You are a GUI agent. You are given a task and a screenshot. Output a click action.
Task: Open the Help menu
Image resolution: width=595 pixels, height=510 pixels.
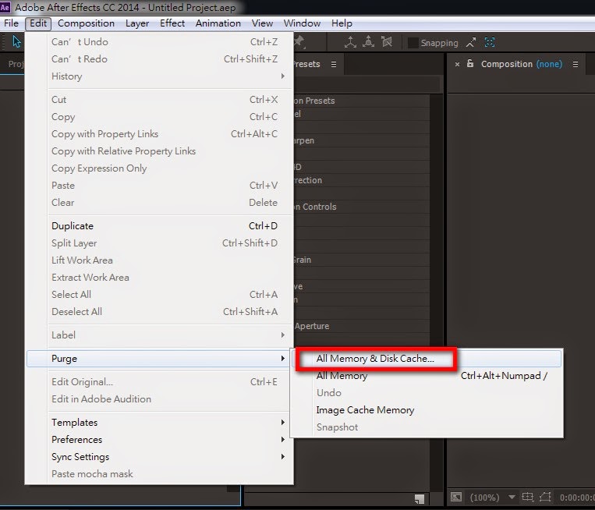tap(342, 23)
